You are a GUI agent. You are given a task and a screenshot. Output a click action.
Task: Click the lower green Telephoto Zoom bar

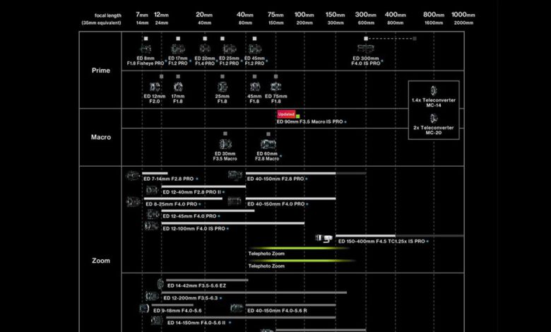click(302, 261)
